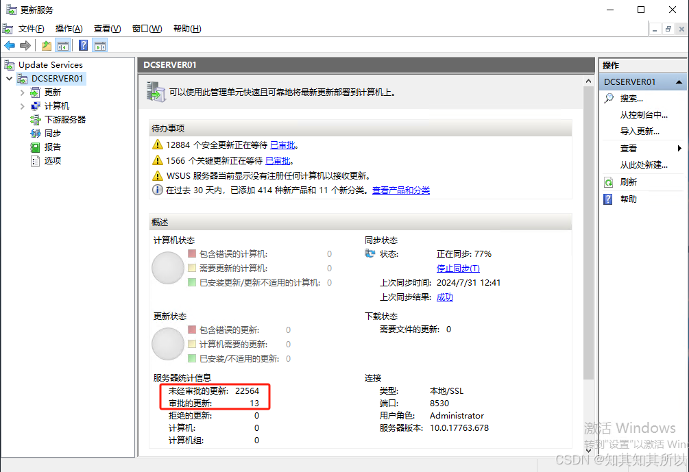This screenshot has height=472, width=689.
Task: Click the 选项 node list icon
Action: click(35, 161)
